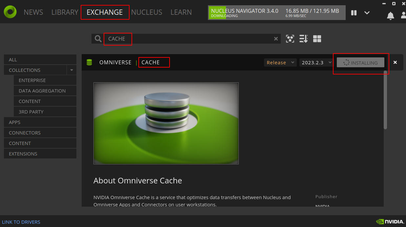Image resolution: width=406 pixels, height=227 pixels.
Task: Pause the Nucleus Navigator download
Action: tap(354, 13)
